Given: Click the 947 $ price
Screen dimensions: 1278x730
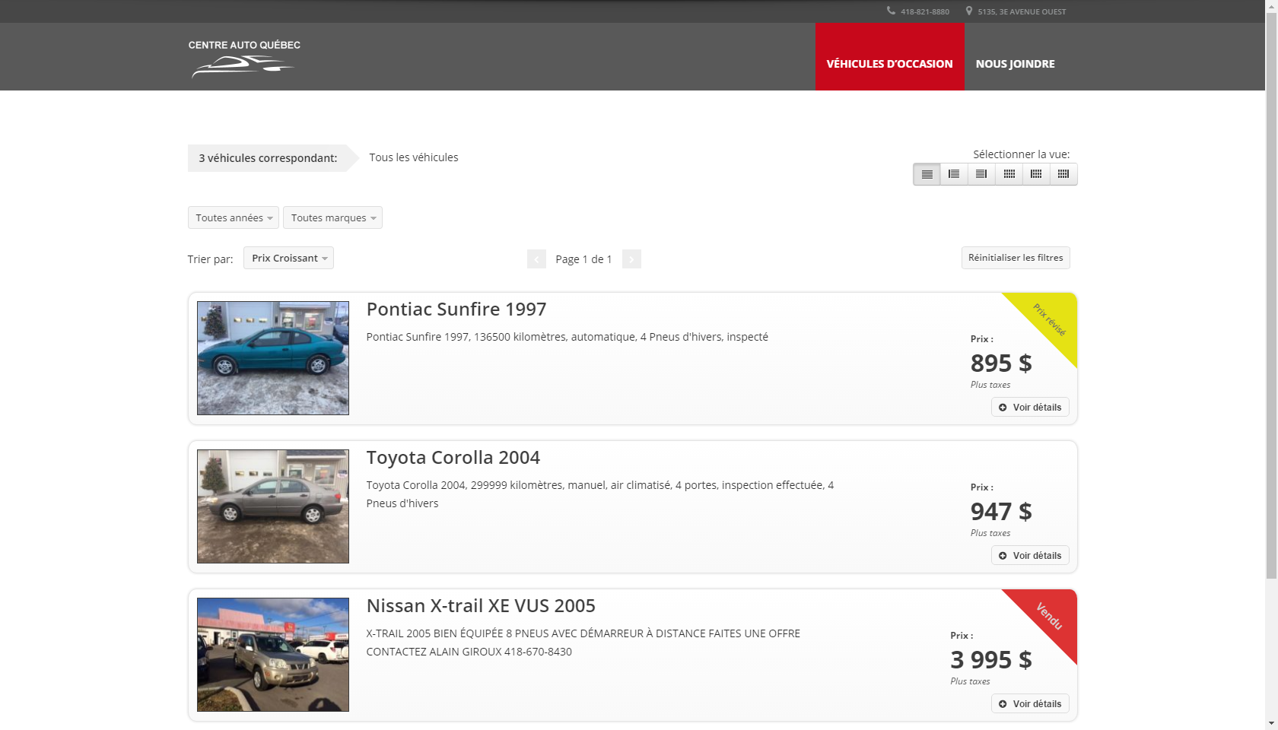Looking at the screenshot, I should pyautogui.click(x=1001, y=512).
